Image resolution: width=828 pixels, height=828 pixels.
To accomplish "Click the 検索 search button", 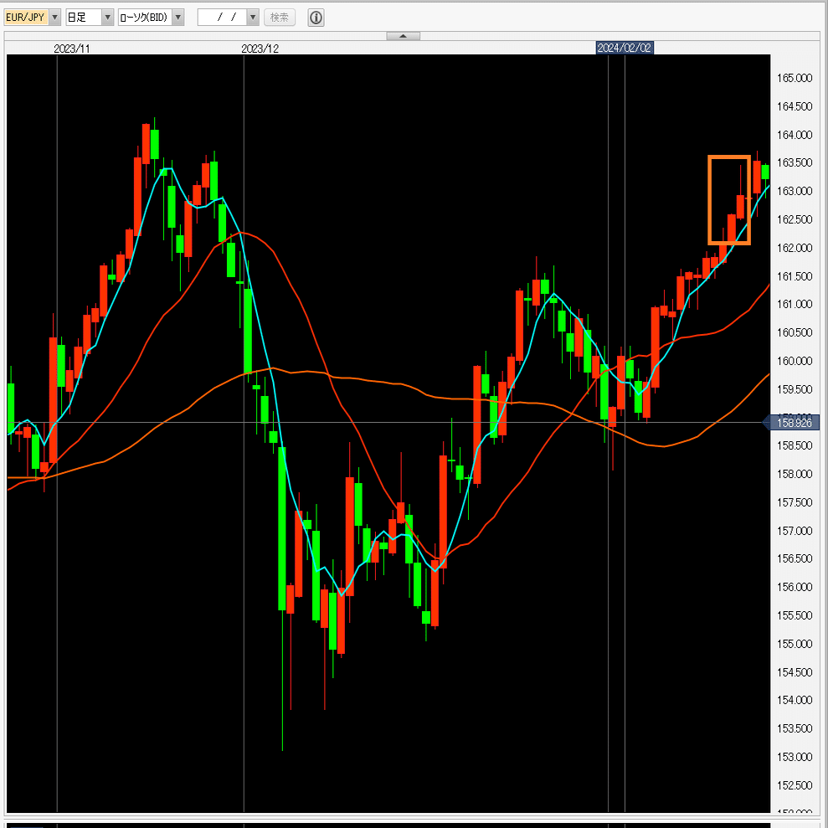I will [x=280, y=18].
